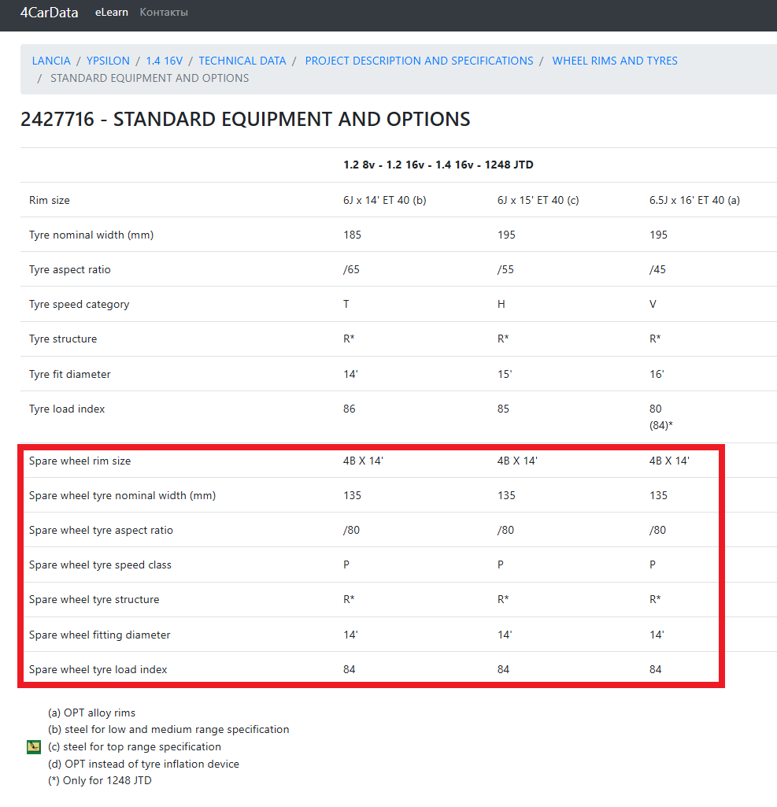
Task: Click the /65 aspect ratio value
Action: pyautogui.click(x=351, y=270)
